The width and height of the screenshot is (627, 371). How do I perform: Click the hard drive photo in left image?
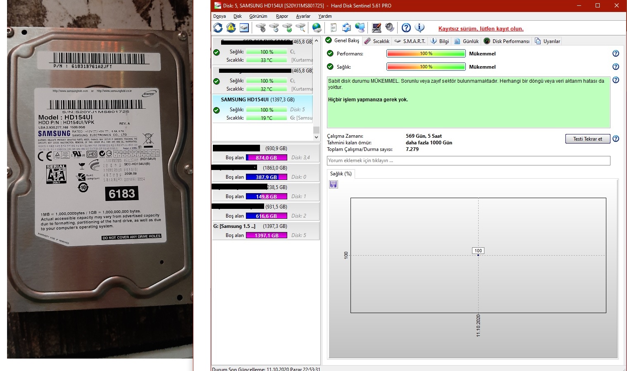(100, 179)
